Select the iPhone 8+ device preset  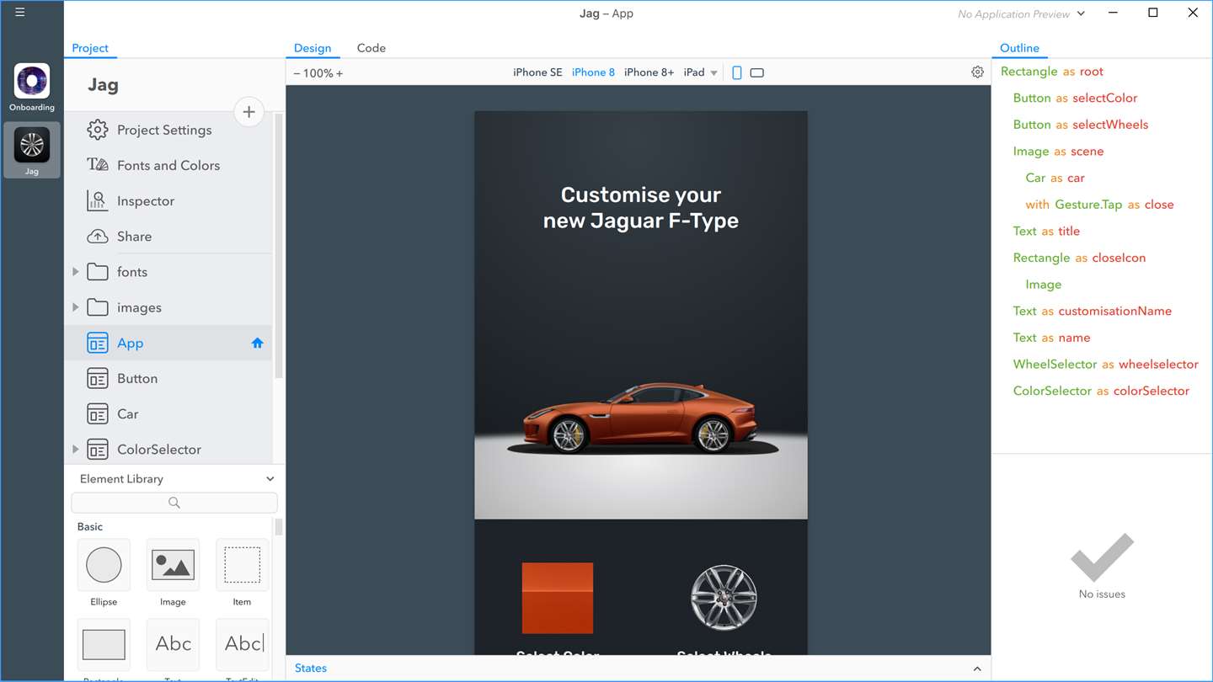[649, 72]
